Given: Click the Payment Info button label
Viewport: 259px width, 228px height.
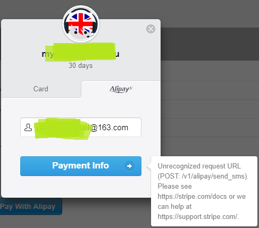Looking at the screenshot, I should (x=80, y=166).
